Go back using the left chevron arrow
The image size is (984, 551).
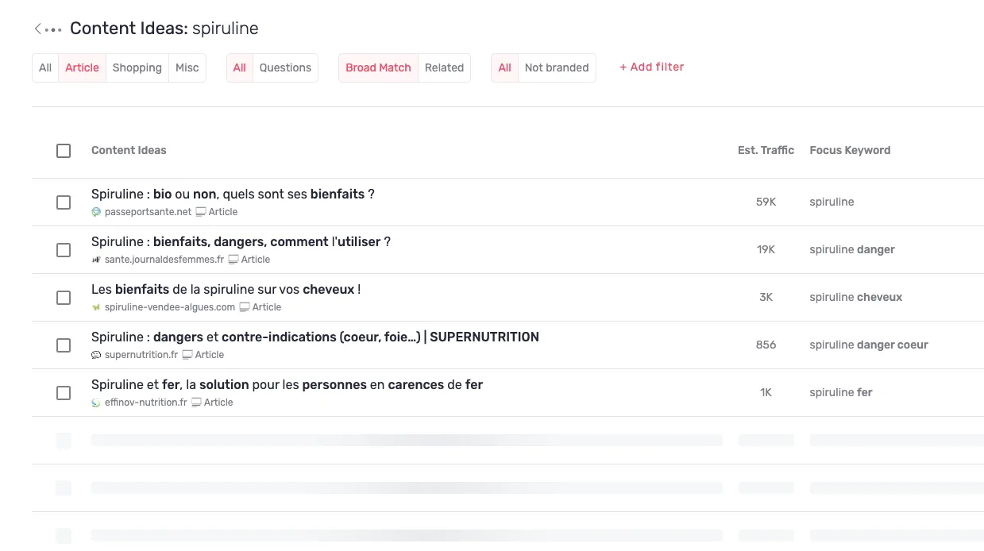click(x=37, y=29)
